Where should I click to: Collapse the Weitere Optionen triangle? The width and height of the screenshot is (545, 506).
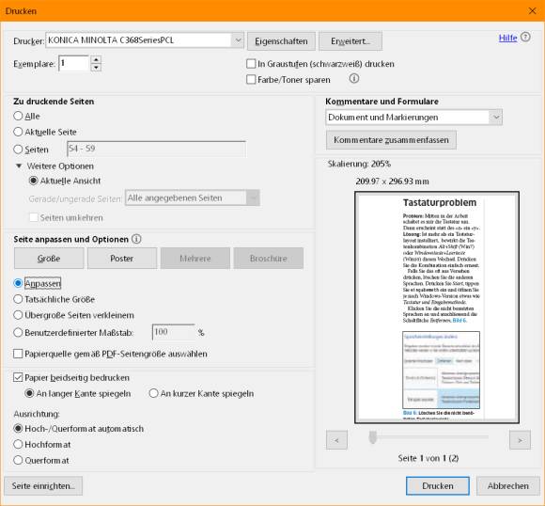(x=19, y=166)
